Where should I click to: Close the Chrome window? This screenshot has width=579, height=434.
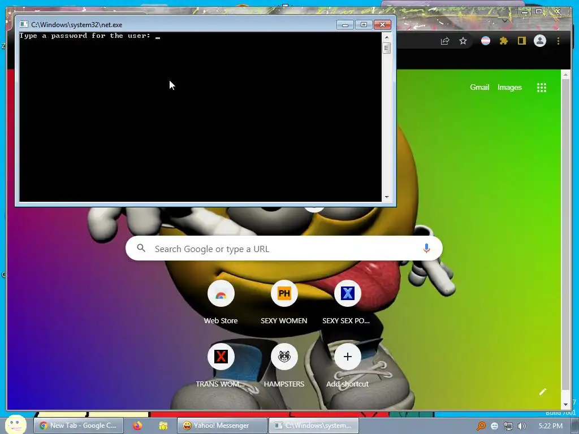click(558, 11)
